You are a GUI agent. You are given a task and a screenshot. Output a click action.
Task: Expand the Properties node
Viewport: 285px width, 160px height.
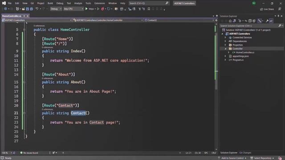pyautogui.click(x=226, y=45)
